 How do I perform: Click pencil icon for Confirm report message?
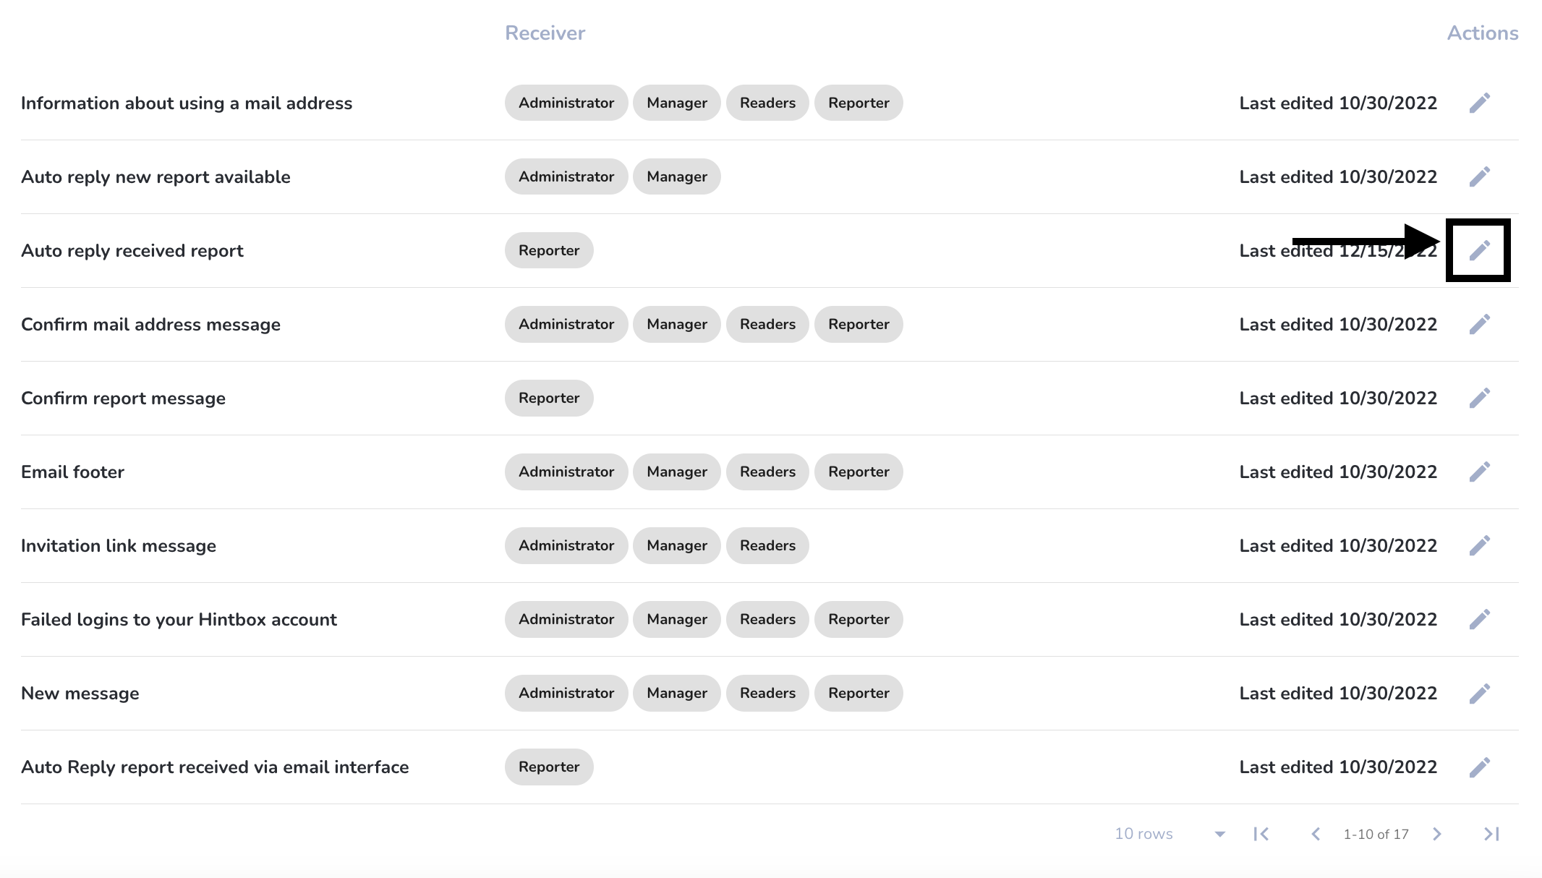[1480, 398]
